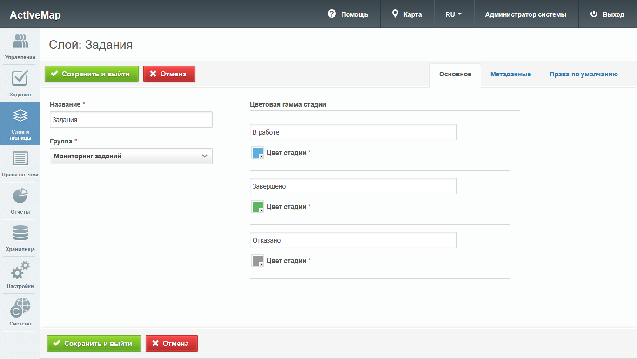
Task: Open the green color swatch for Завершено
Action: (x=258, y=207)
